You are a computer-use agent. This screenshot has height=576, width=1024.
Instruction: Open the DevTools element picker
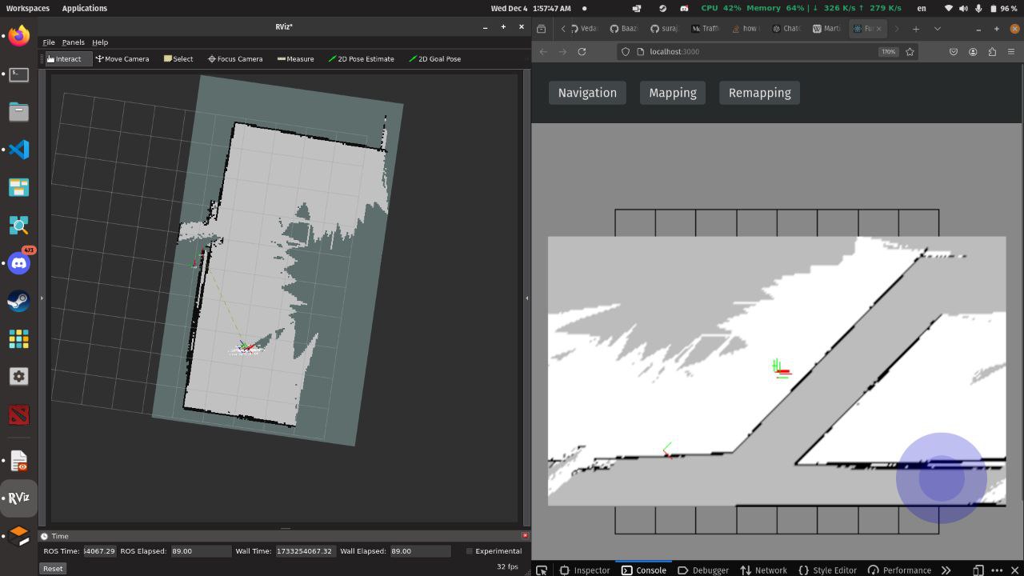point(542,570)
